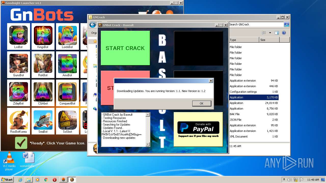Open Windows Explorer taskbar icon
Viewport: 326px width, 183px height.
pyautogui.click(x=29, y=180)
